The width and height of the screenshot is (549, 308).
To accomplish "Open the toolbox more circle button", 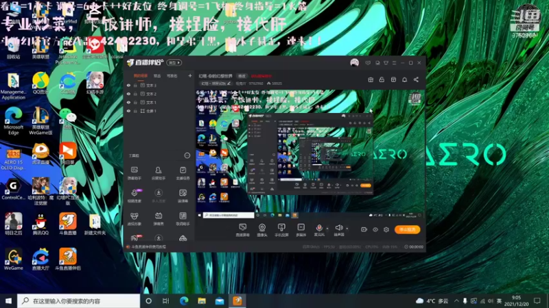I will pos(187,155).
